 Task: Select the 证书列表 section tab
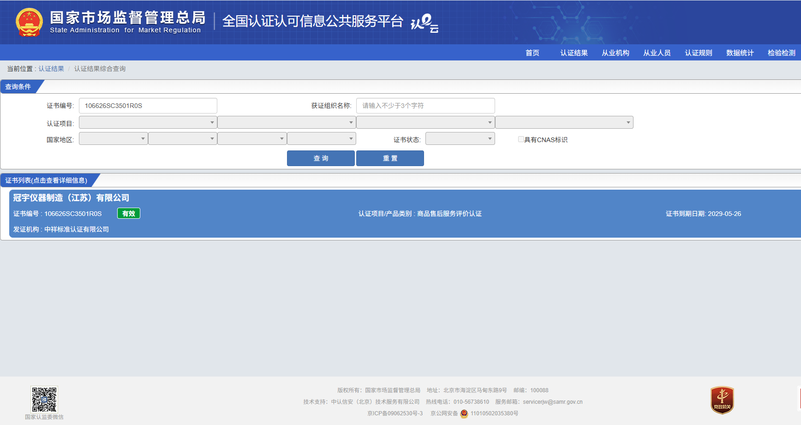46,180
